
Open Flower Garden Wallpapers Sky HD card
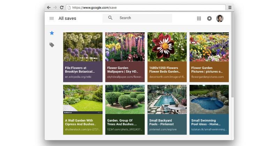(x=125, y=57)
